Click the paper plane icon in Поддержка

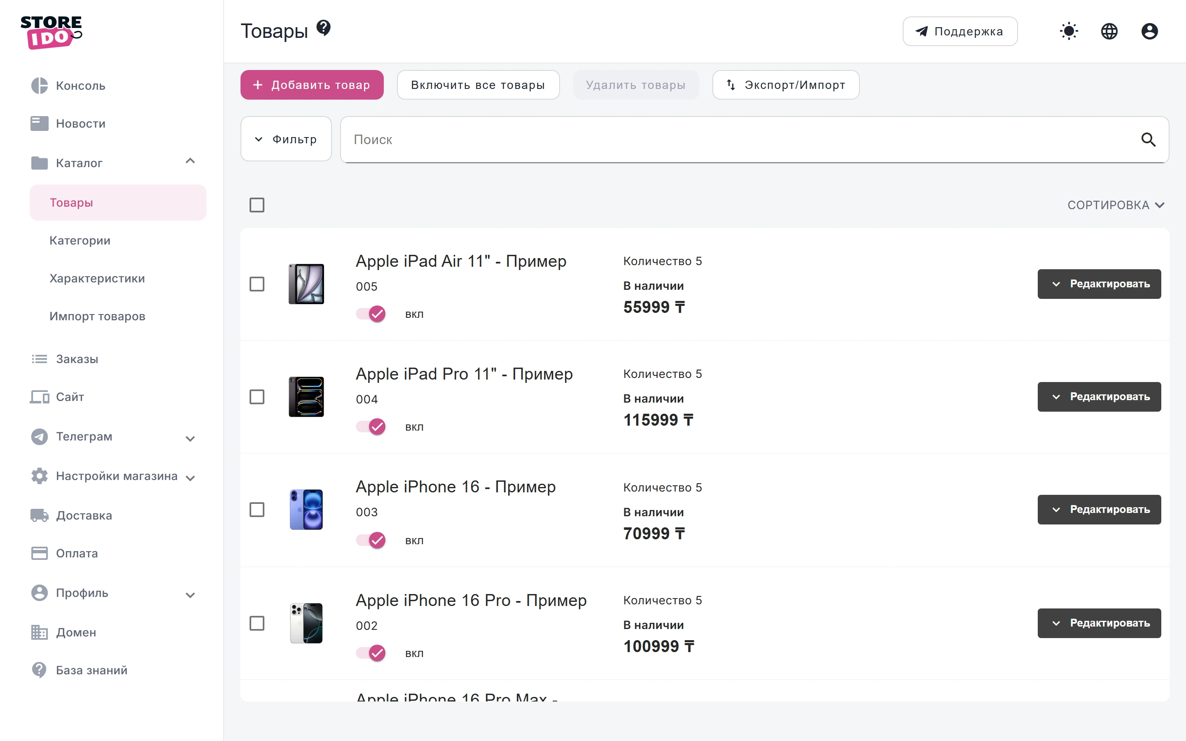click(922, 31)
